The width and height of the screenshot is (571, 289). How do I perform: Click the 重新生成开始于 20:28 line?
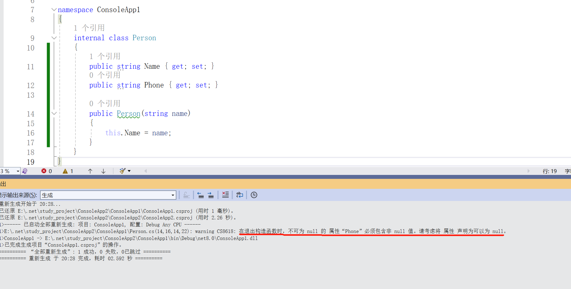point(30,204)
